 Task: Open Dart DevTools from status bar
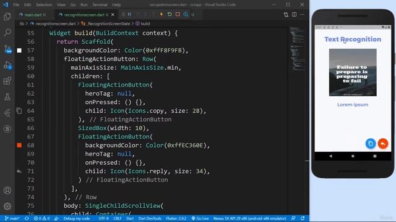click(x=150, y=218)
